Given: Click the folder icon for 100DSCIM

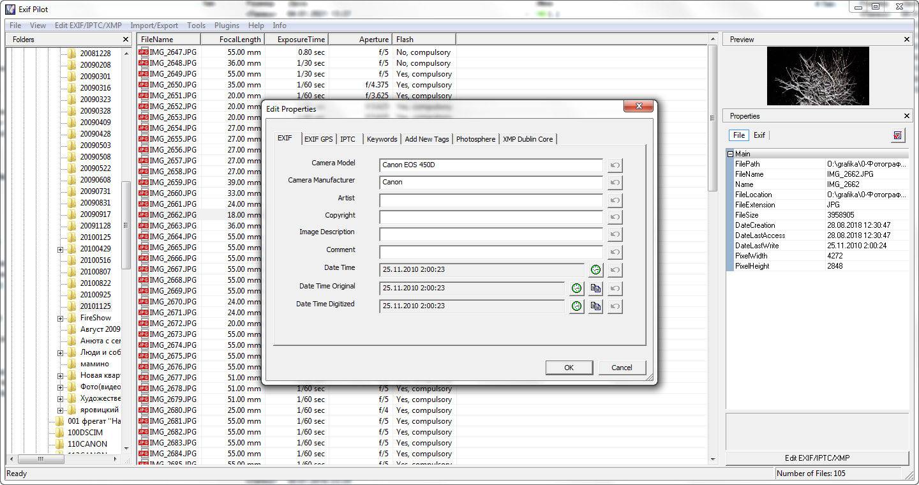Looking at the screenshot, I should [x=59, y=433].
